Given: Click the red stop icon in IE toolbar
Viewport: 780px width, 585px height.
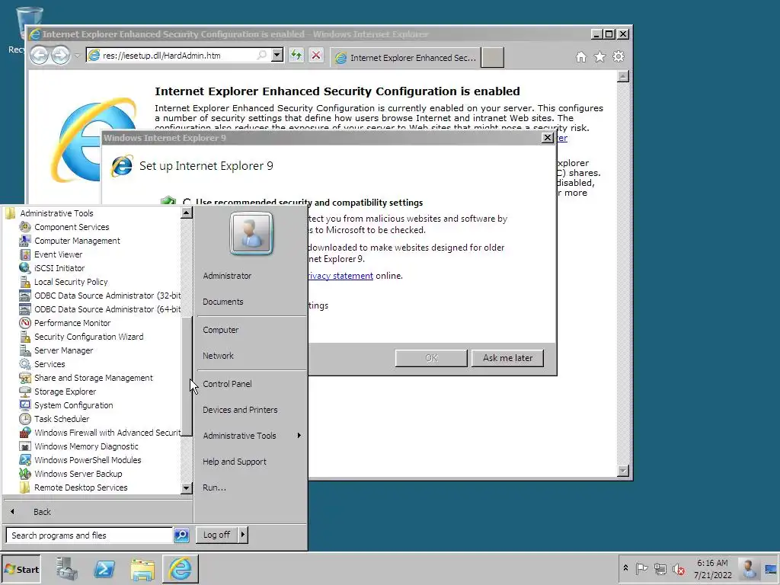Looking at the screenshot, I should [316, 55].
